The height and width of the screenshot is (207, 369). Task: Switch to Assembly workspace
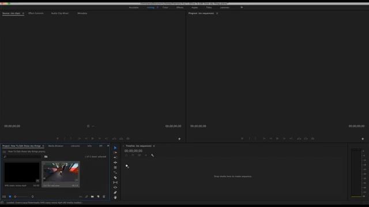[x=134, y=7]
